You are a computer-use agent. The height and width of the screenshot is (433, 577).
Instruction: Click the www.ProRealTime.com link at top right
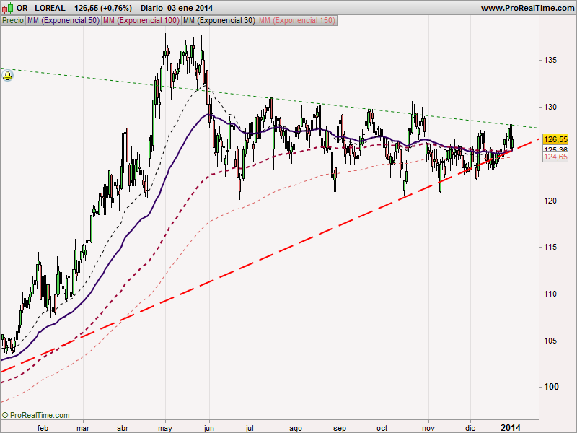528,8
